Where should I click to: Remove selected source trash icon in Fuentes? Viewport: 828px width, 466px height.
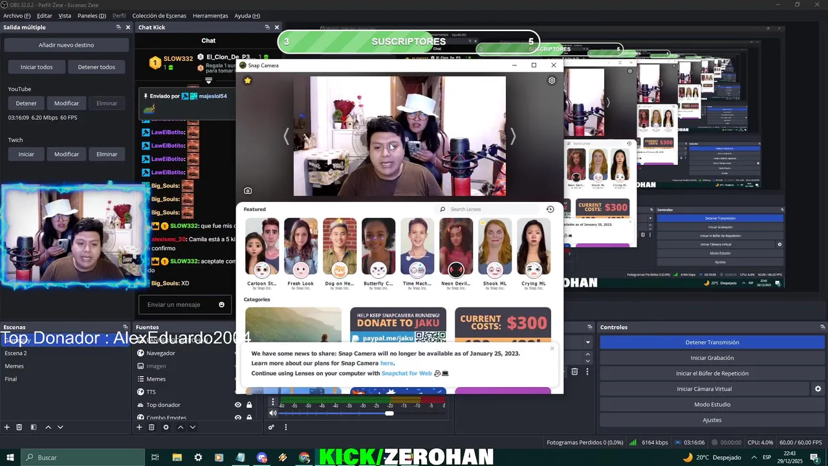[151, 427]
